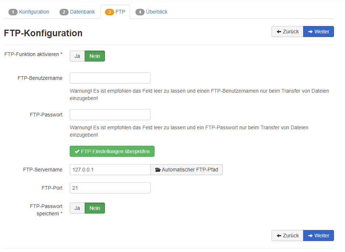The width and height of the screenshot is (345, 252).
Task: Go to the Datenbank tab
Action: click(82, 12)
